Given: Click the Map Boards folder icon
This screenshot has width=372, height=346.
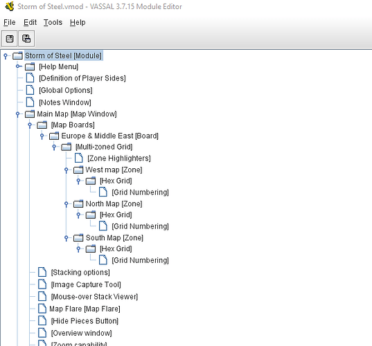Looking at the screenshot, I should click(42, 125).
